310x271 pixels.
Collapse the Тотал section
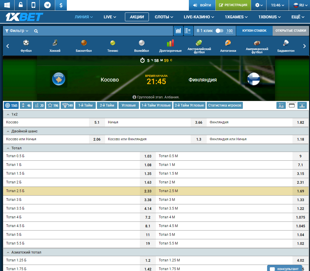[x=156, y=148]
